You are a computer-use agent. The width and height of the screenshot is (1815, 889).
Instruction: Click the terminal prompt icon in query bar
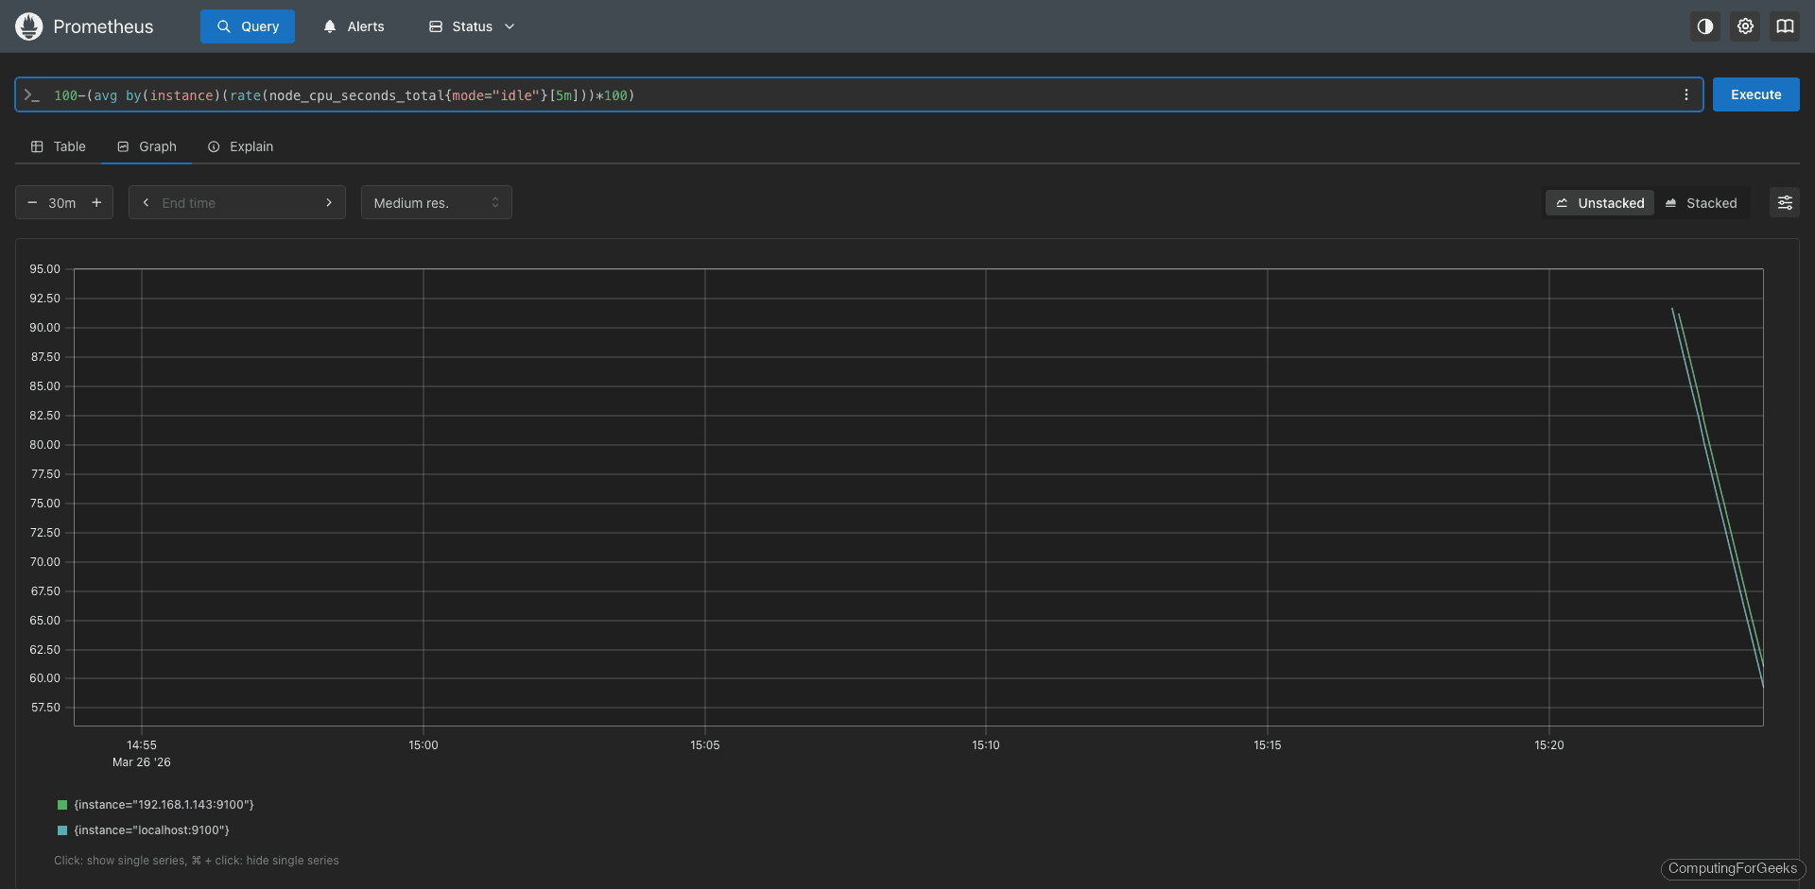(x=33, y=95)
